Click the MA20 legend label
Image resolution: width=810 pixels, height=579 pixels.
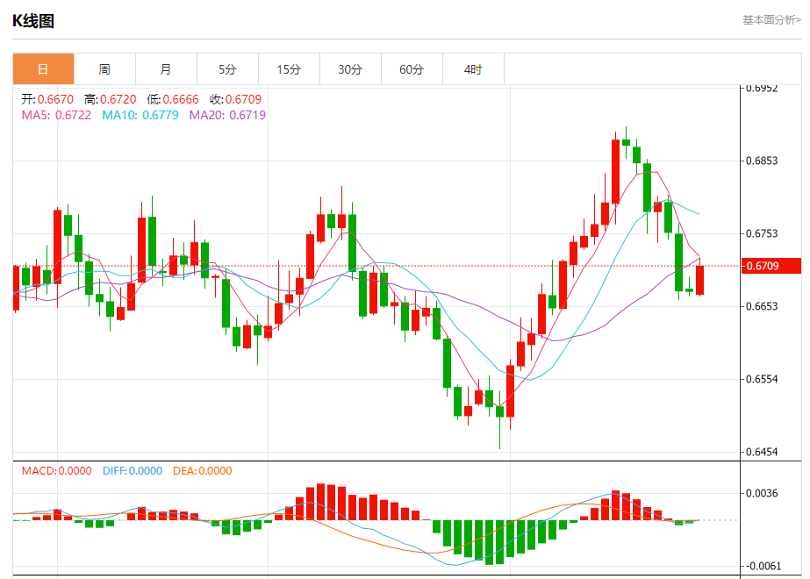click(227, 115)
